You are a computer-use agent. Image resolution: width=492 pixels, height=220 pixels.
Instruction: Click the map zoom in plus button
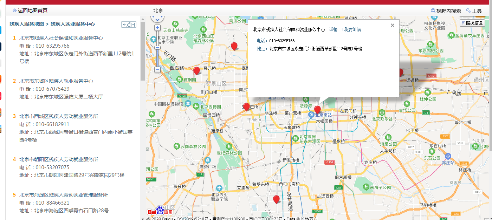coord(157,28)
